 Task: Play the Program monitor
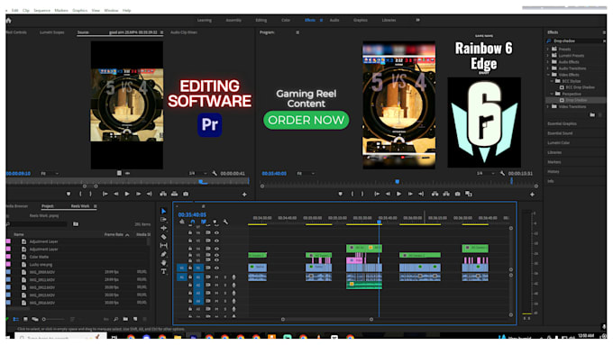point(398,194)
